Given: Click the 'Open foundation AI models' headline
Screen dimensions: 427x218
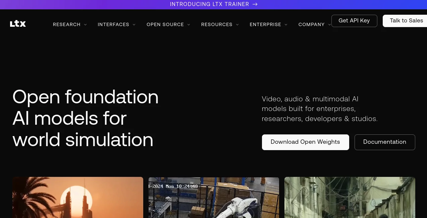Looking at the screenshot, I should point(86,118).
